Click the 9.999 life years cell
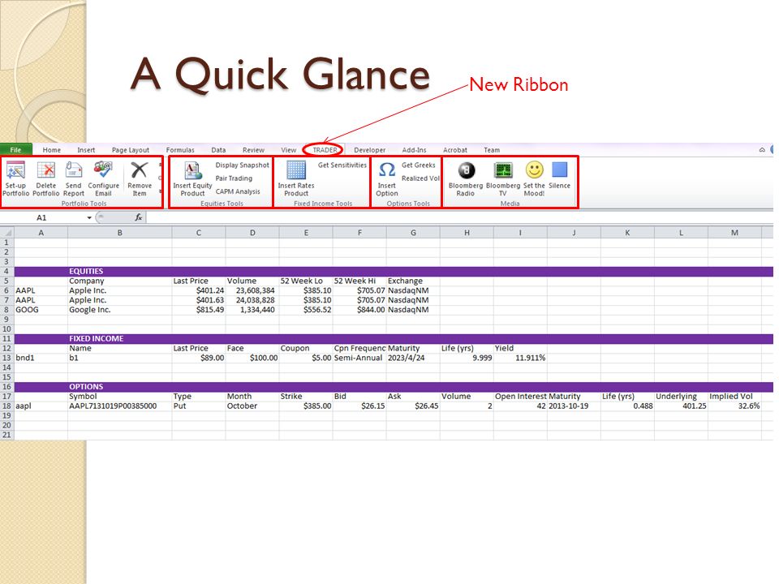Screen dimensions: 779x584 click(467, 358)
